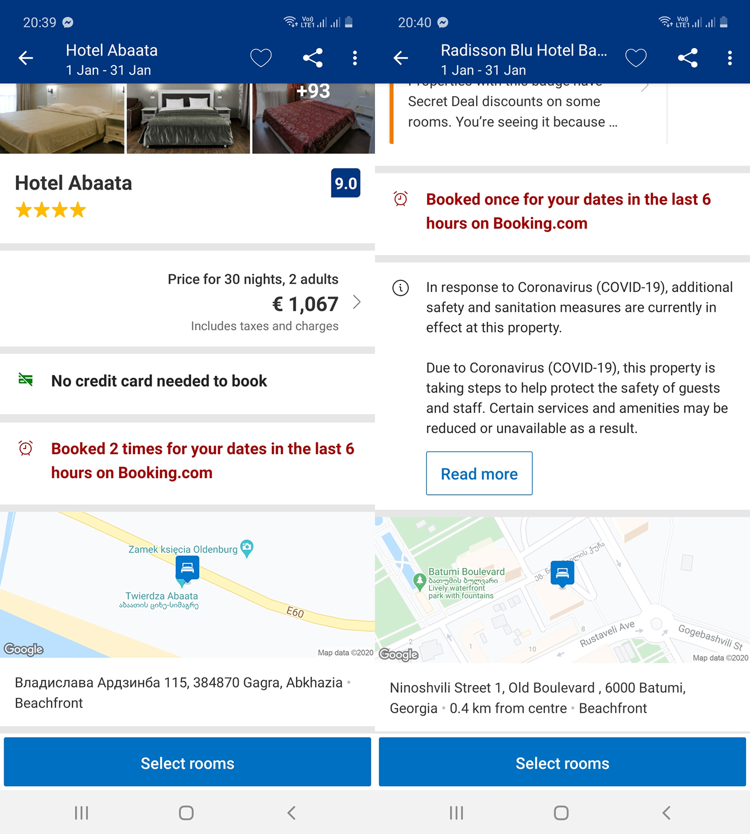The width and height of the screenshot is (750, 834).
Task: Favorite the Radisson Blu Hotel with heart
Action: pyautogui.click(x=636, y=58)
